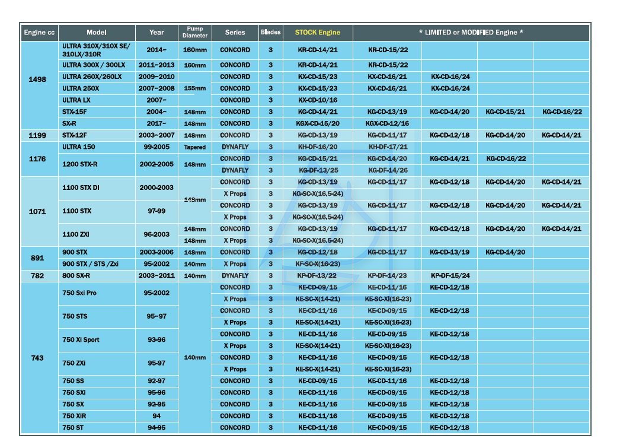Click the "800 SX-R" model cell
Screen dimensions: 639x448
tap(97, 276)
